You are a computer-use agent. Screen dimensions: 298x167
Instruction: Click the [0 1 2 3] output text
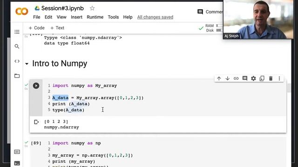click(56, 122)
